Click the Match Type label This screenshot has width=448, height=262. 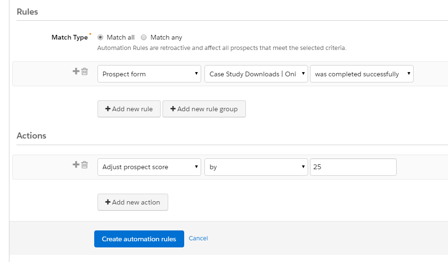70,37
